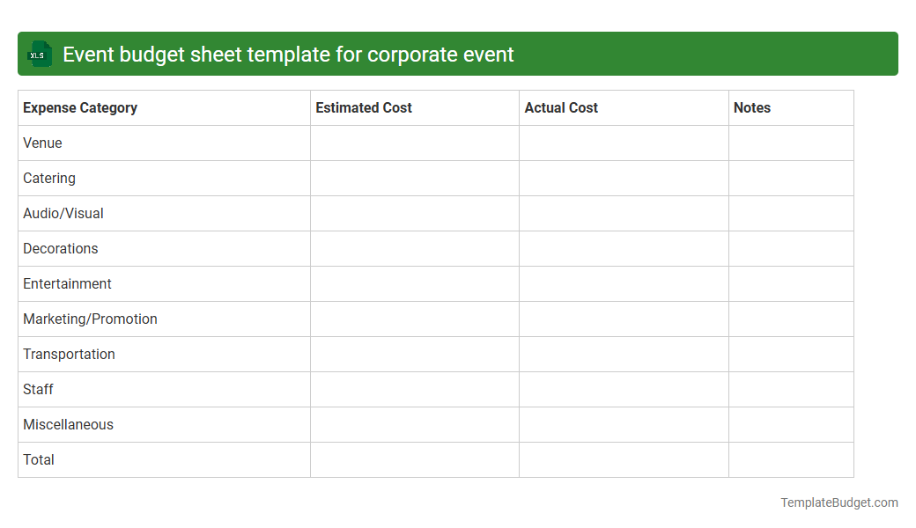Select the Audio/Visual expense row
Viewport: 916px width, 528px height.
point(63,213)
